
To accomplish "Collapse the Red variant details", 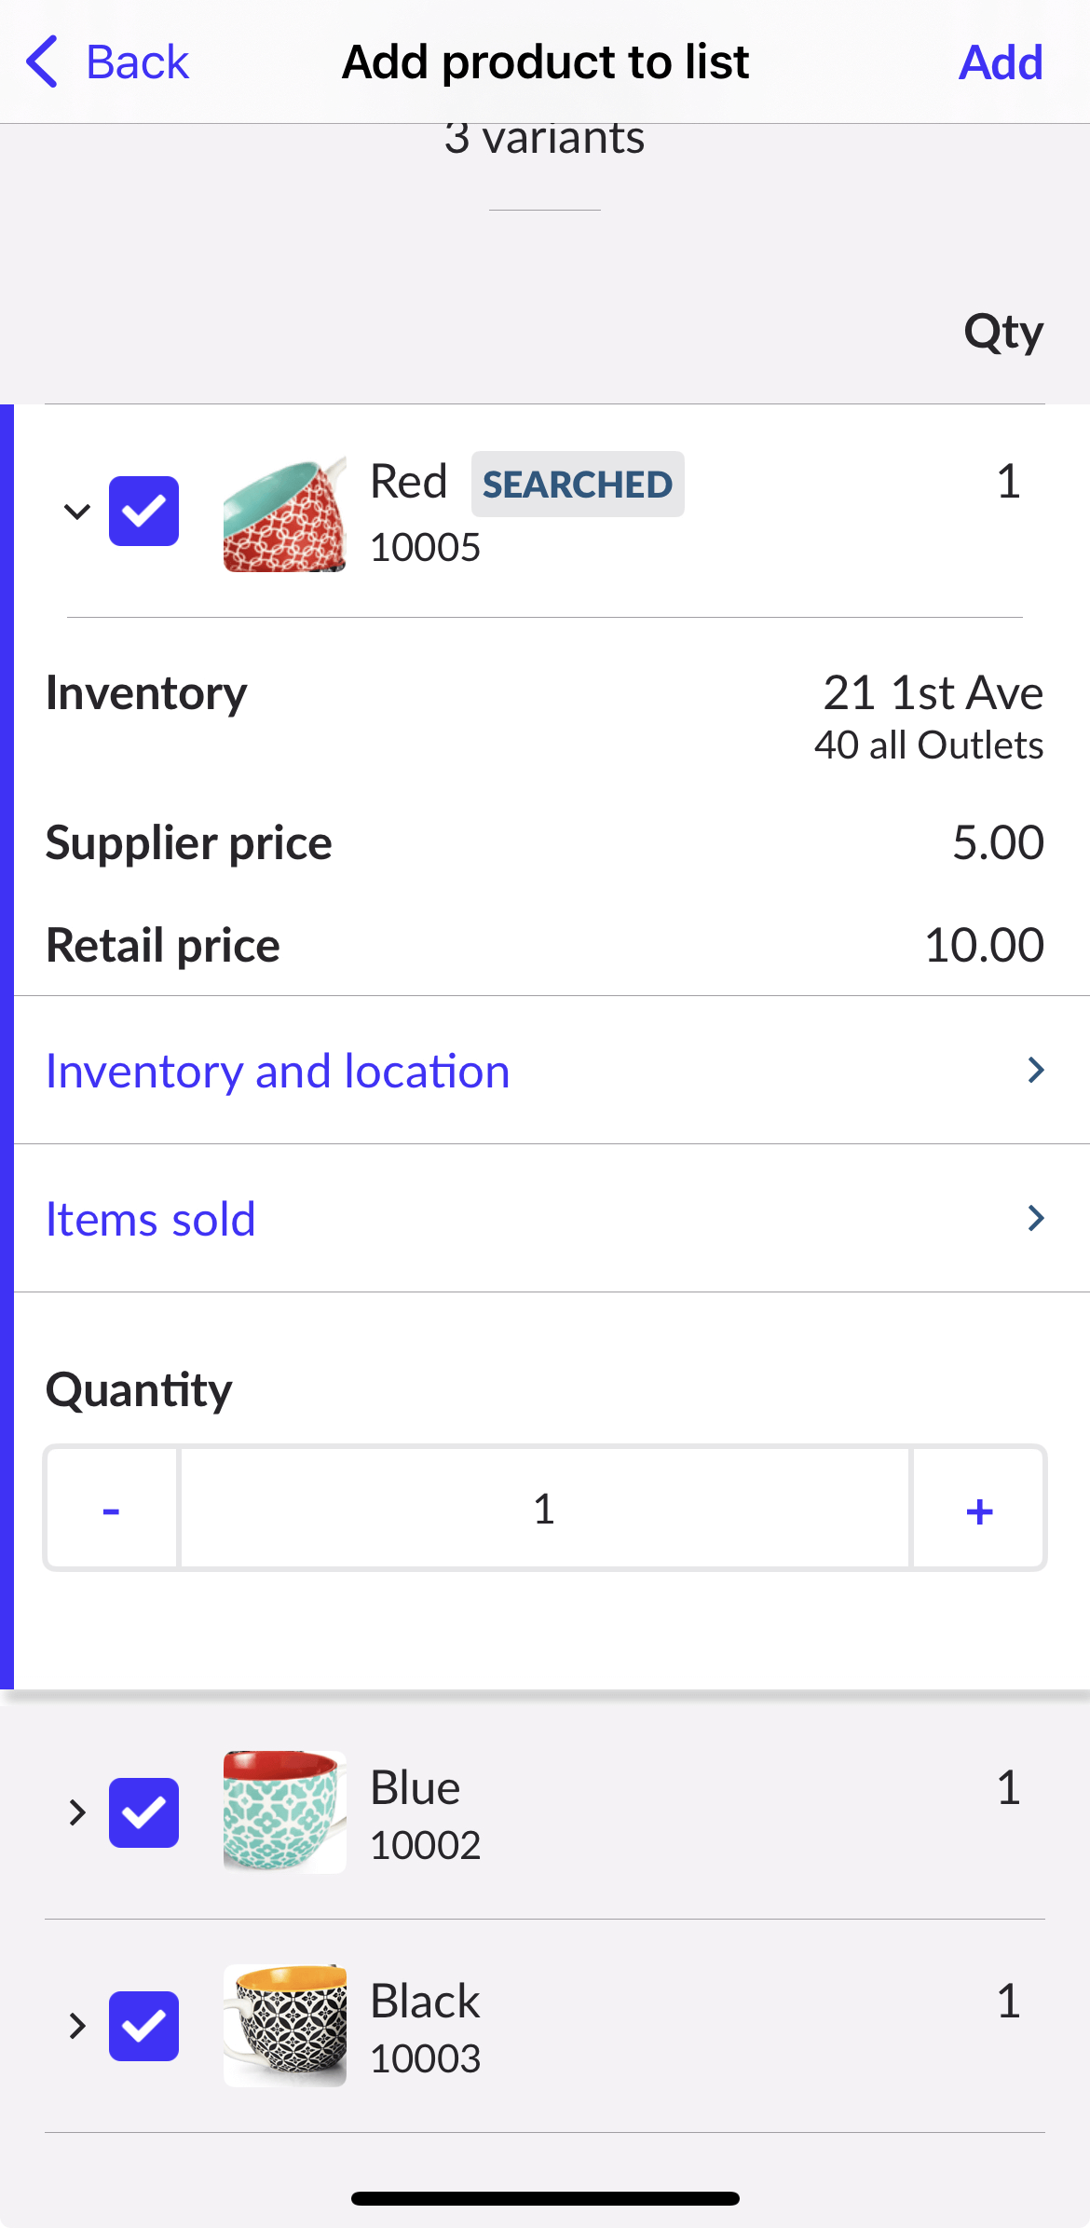I will 77,512.
